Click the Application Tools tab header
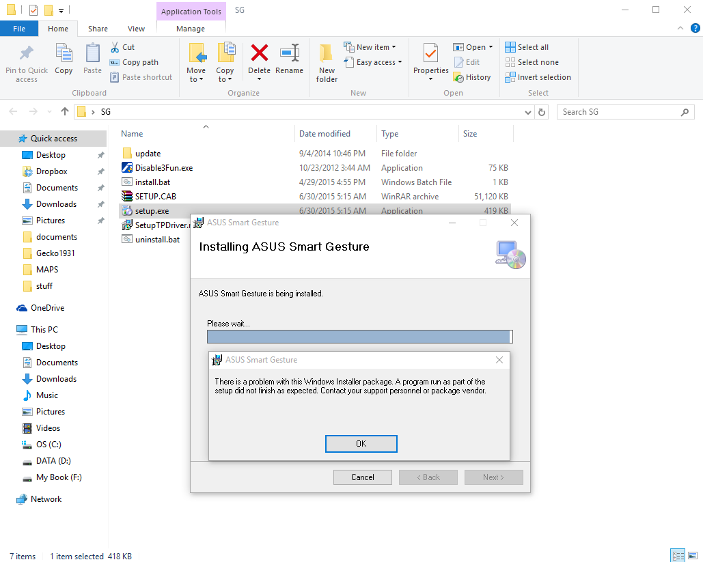Viewport: 703px width, 562px height. coord(191,12)
